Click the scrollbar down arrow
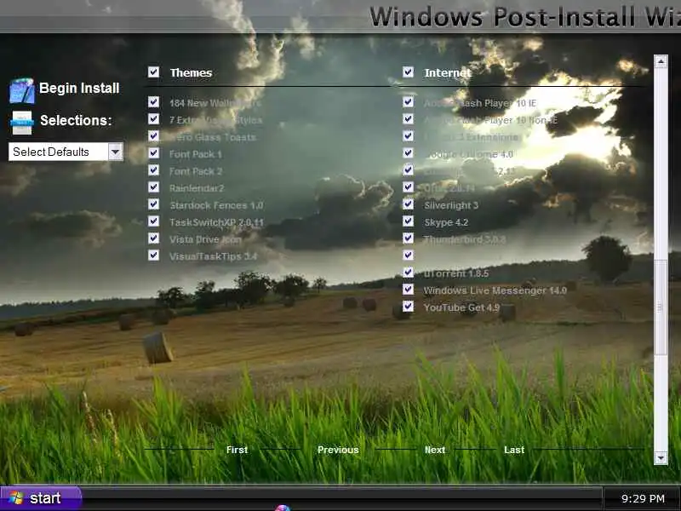Image resolution: width=681 pixels, height=511 pixels. [661, 458]
